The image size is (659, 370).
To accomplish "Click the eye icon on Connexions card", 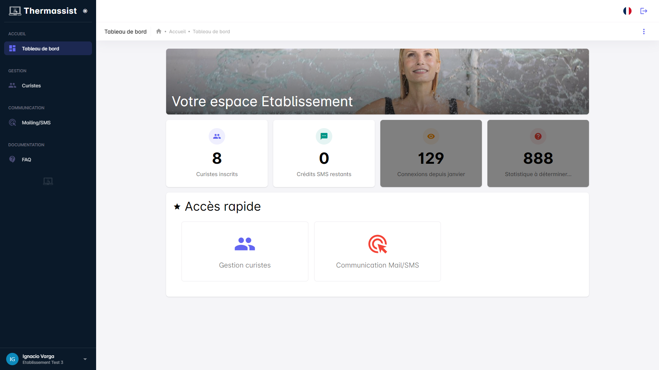I will (431, 136).
